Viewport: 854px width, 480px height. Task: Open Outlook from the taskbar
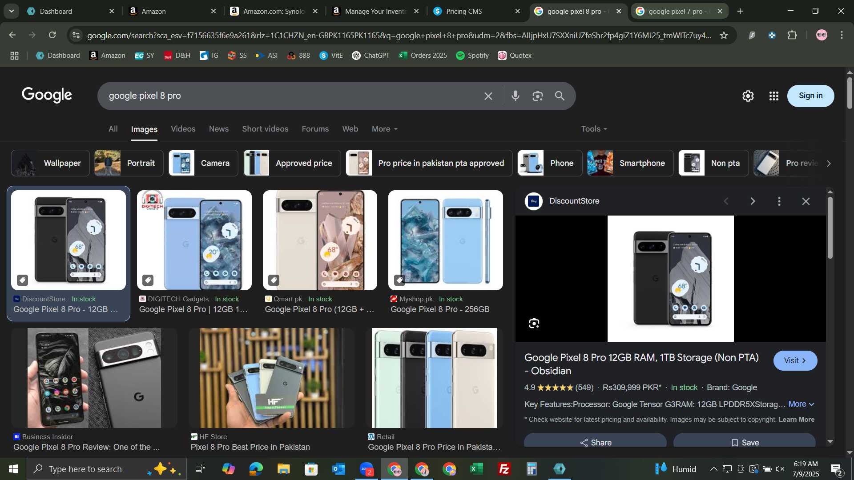click(x=338, y=469)
